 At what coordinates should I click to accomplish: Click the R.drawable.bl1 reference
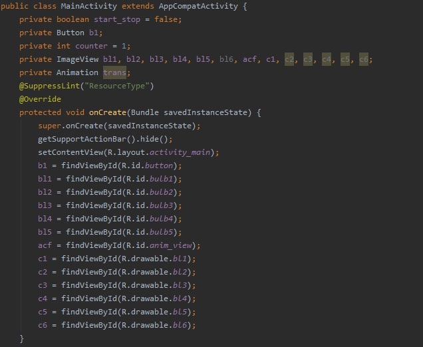pos(154,259)
